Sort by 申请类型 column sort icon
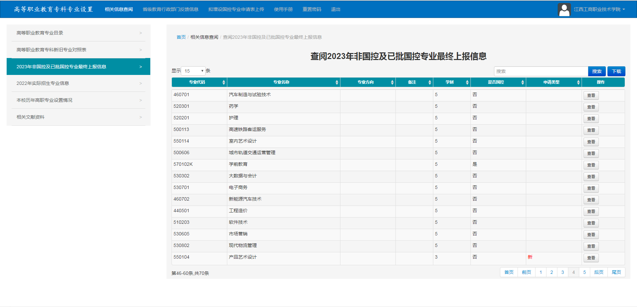 pos(578,82)
